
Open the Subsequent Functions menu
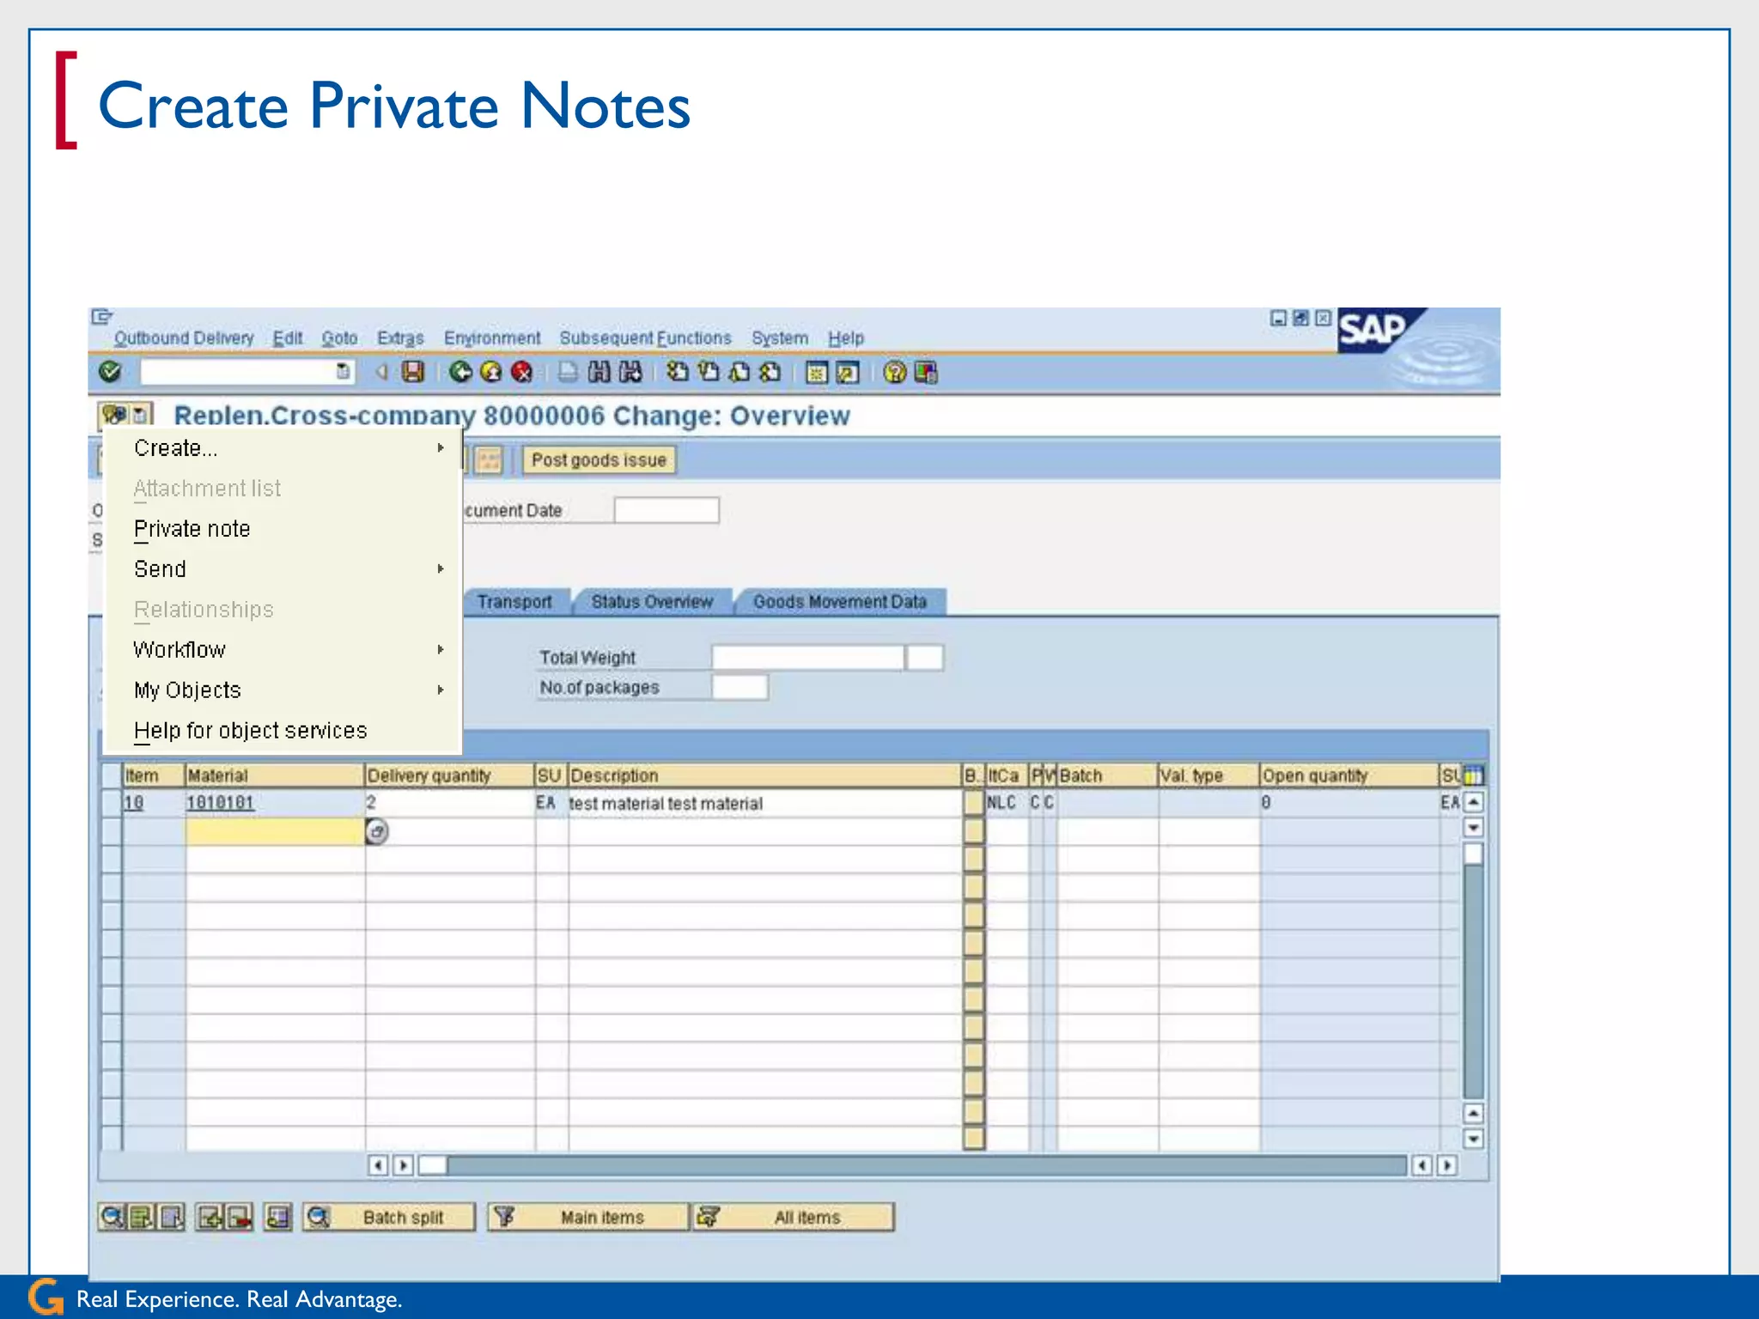point(646,337)
